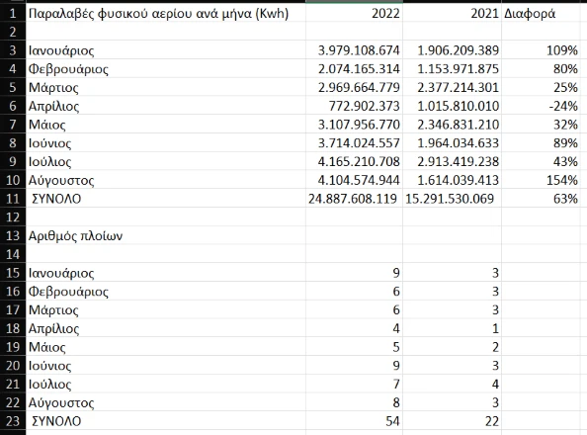
Task: Select row header 6
Action: (13, 106)
